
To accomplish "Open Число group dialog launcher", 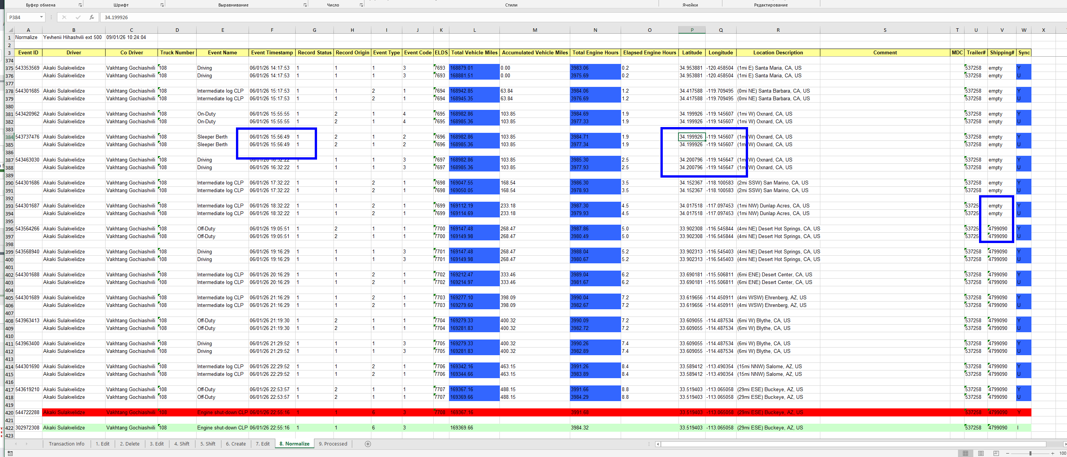I will (361, 5).
